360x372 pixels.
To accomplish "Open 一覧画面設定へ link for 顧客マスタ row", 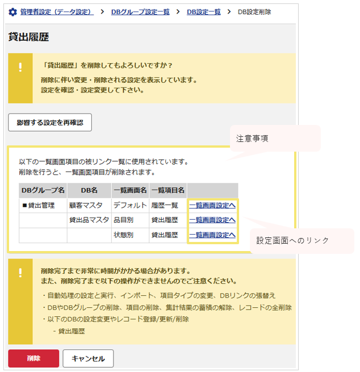I will 212,206.
